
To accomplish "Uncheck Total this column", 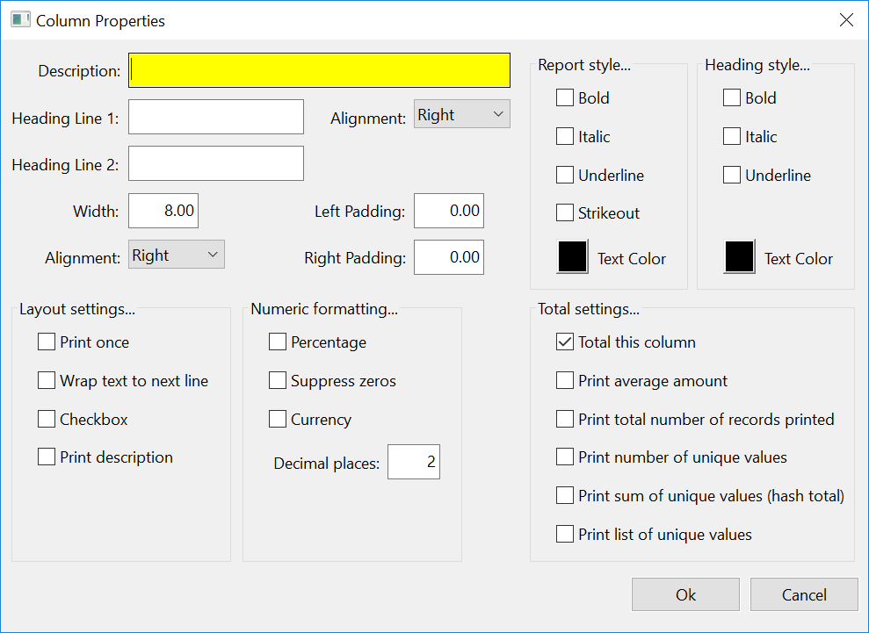I will (x=565, y=342).
